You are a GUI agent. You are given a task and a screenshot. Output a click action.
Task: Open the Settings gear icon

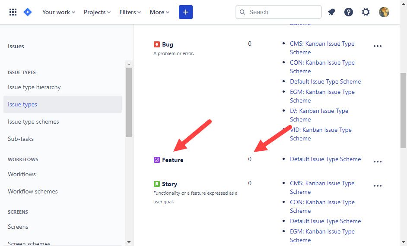[x=366, y=12]
